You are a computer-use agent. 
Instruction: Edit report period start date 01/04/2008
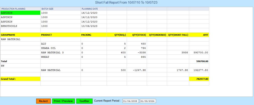(130, 101)
